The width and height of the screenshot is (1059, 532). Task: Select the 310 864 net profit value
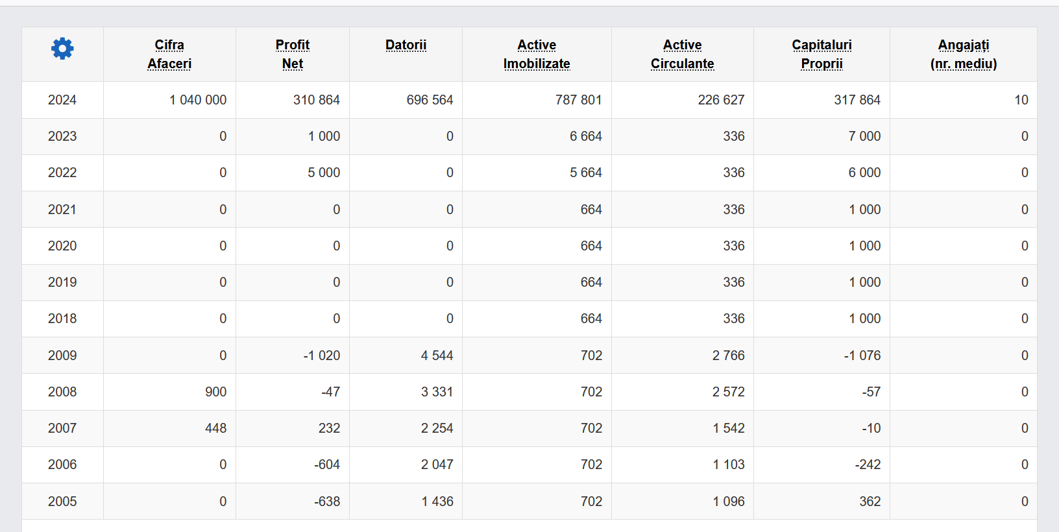pos(316,100)
